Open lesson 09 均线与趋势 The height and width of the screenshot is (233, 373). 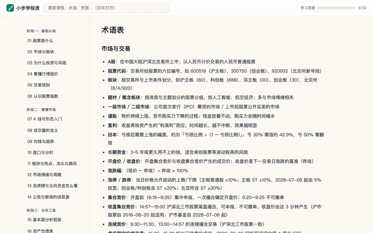pos(41,142)
